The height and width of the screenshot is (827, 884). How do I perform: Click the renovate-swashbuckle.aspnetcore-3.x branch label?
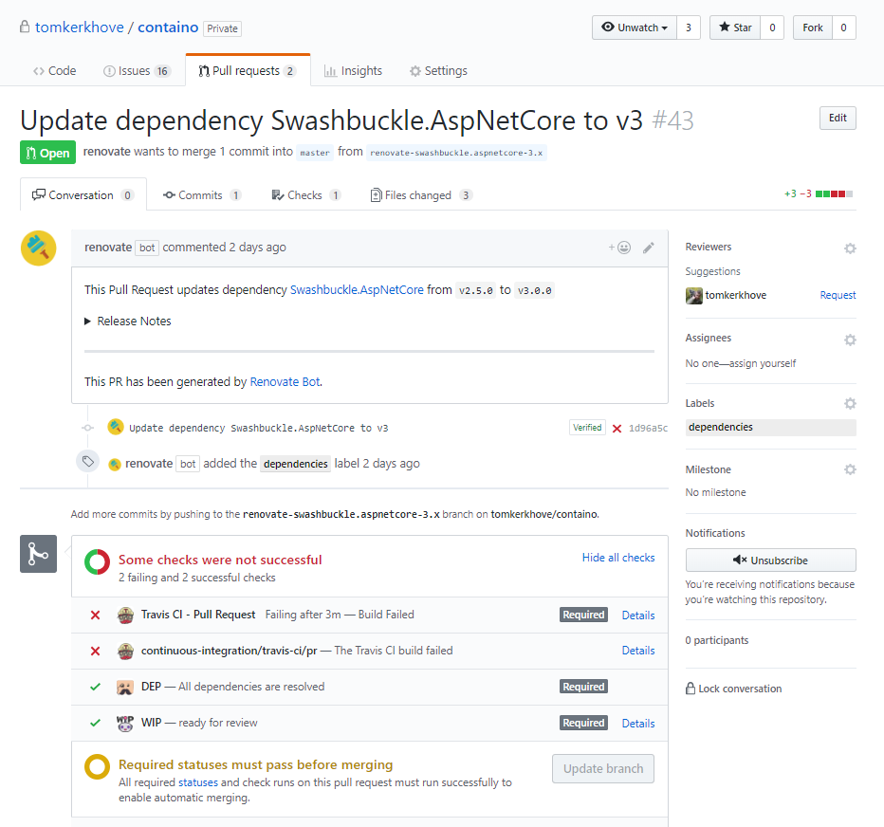click(x=456, y=153)
